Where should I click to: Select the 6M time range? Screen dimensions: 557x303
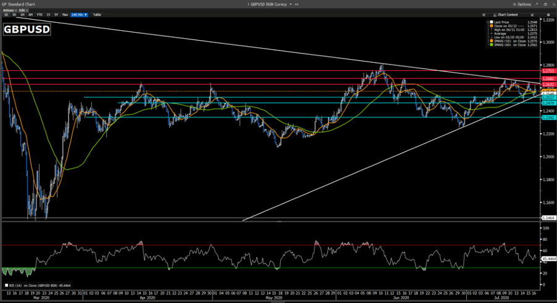(x=30, y=15)
